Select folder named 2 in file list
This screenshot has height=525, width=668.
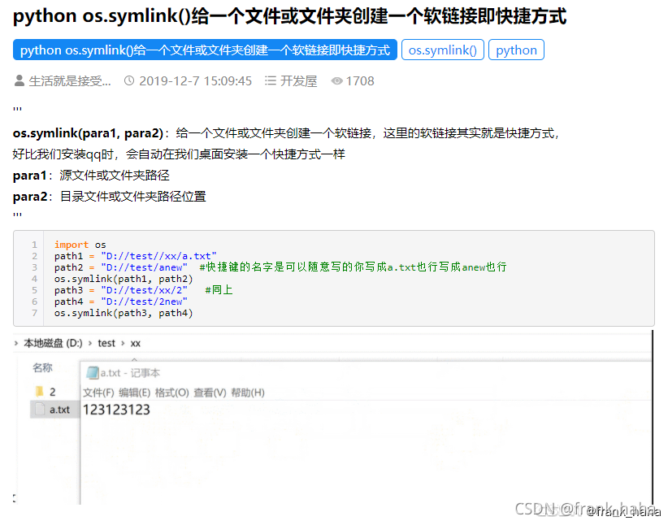click(52, 392)
